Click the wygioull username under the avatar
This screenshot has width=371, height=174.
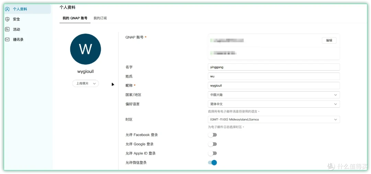86,72
